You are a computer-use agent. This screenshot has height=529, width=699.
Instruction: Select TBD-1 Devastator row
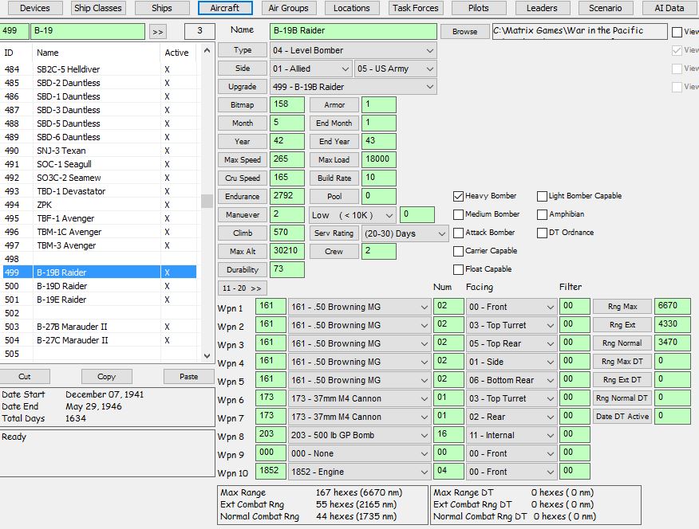point(100,191)
